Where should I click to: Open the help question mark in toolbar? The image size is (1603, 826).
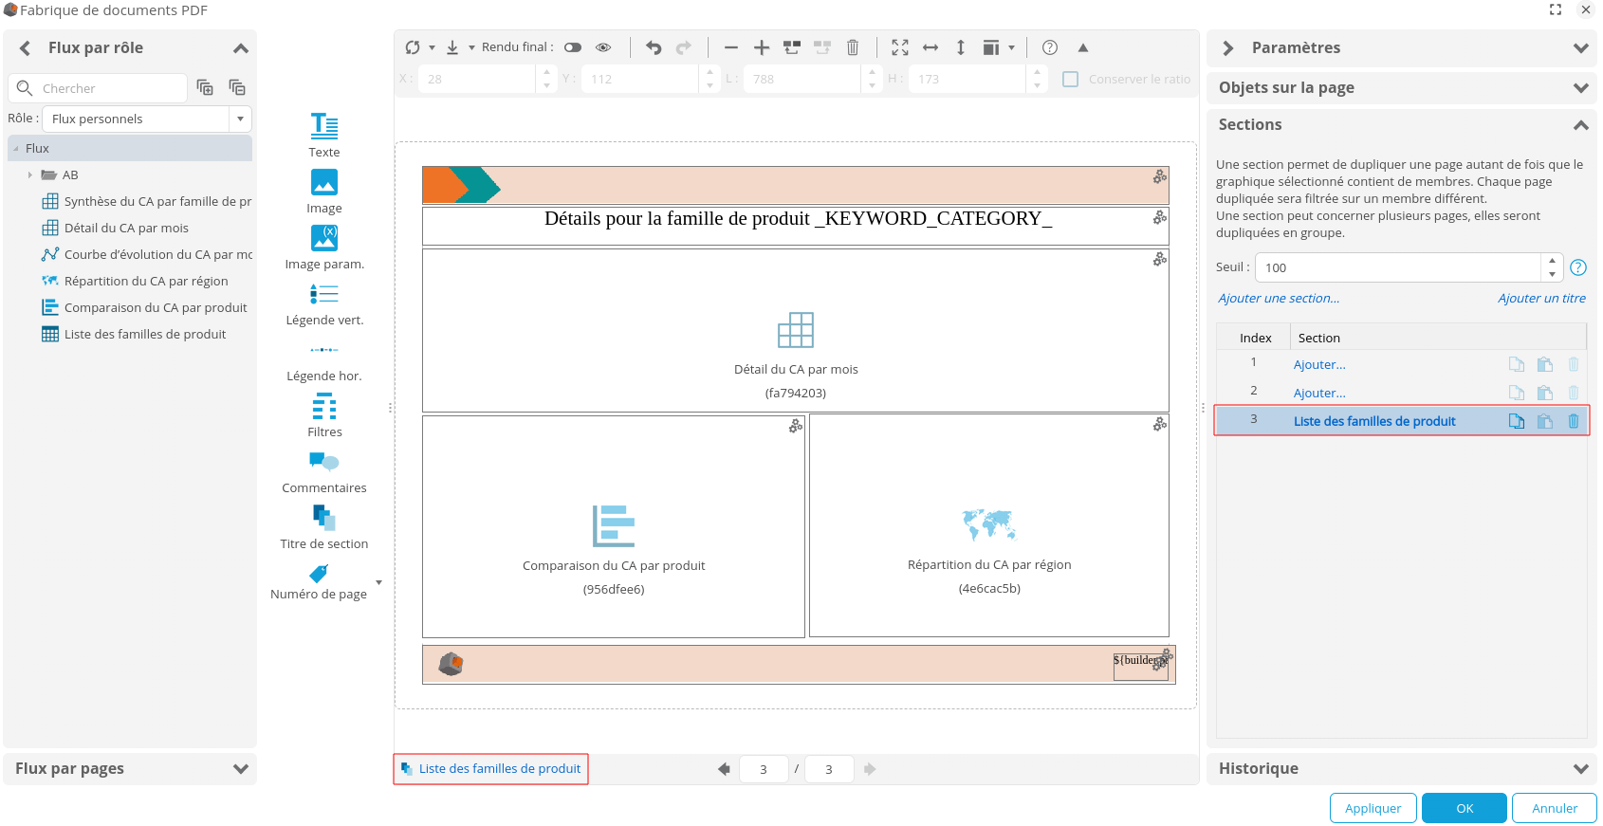click(x=1050, y=47)
